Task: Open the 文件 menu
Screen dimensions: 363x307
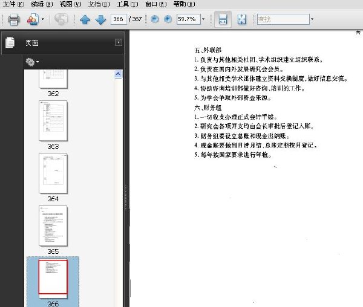Action: [x=14, y=4]
